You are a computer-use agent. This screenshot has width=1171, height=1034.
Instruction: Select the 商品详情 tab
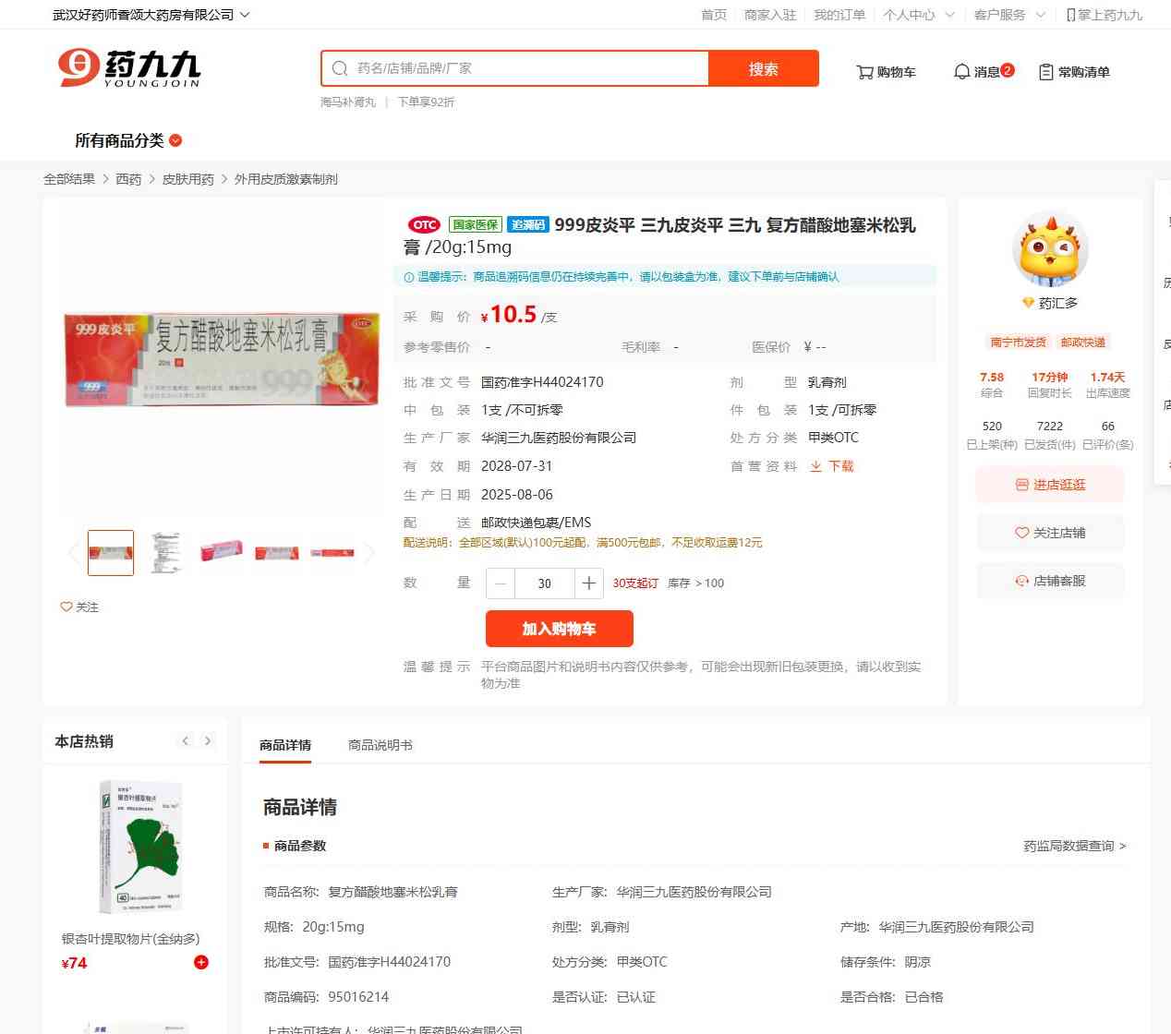coord(285,745)
